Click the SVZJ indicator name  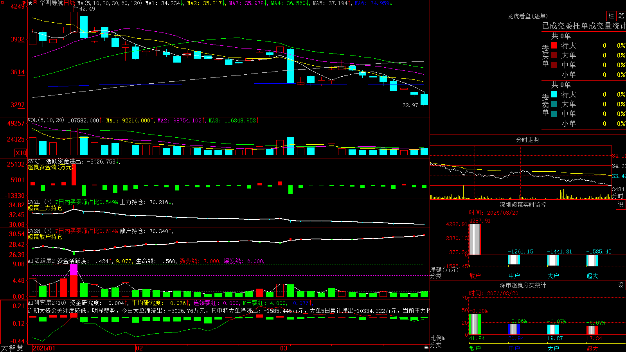[34, 161]
